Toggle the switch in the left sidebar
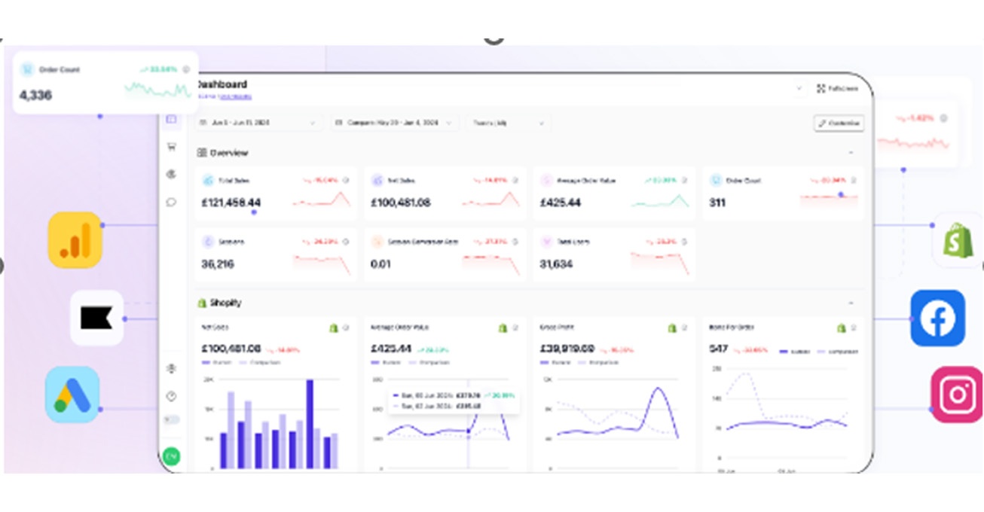 pyautogui.click(x=172, y=419)
